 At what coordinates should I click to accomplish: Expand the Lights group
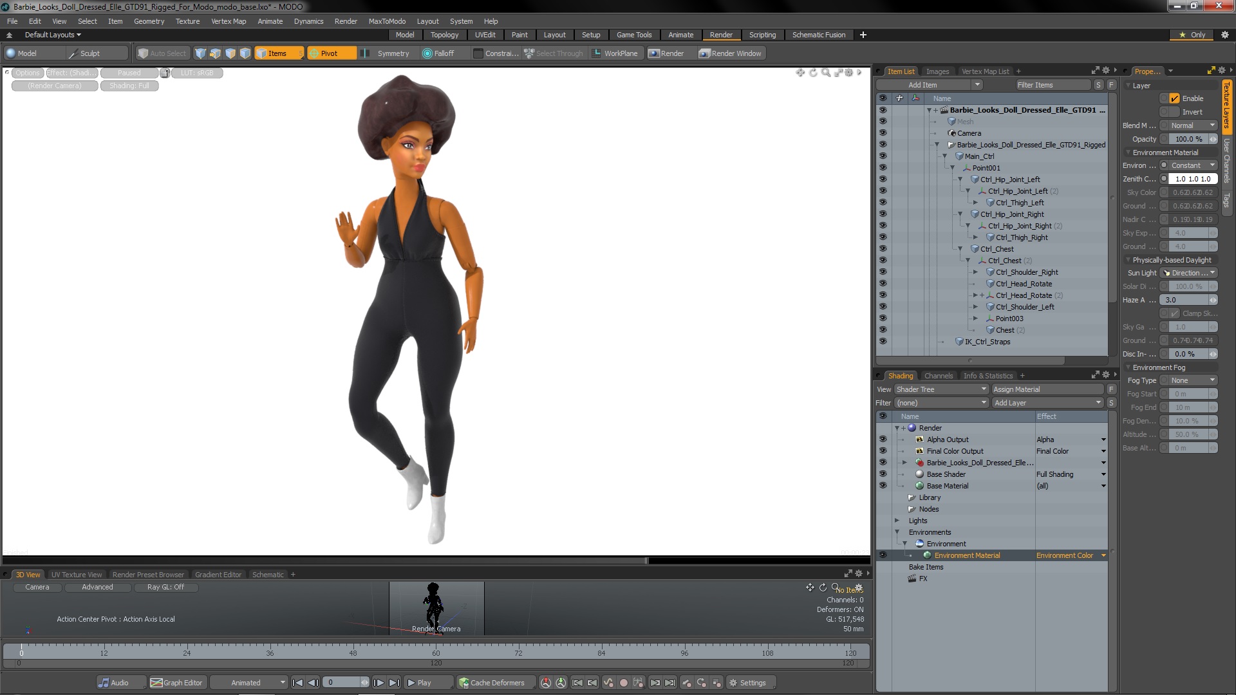pyautogui.click(x=897, y=521)
